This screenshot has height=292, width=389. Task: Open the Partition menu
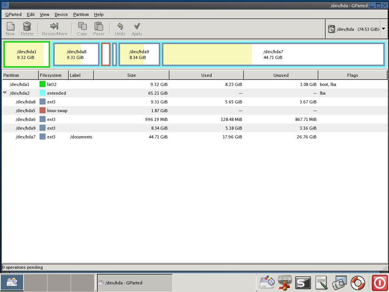(81, 14)
